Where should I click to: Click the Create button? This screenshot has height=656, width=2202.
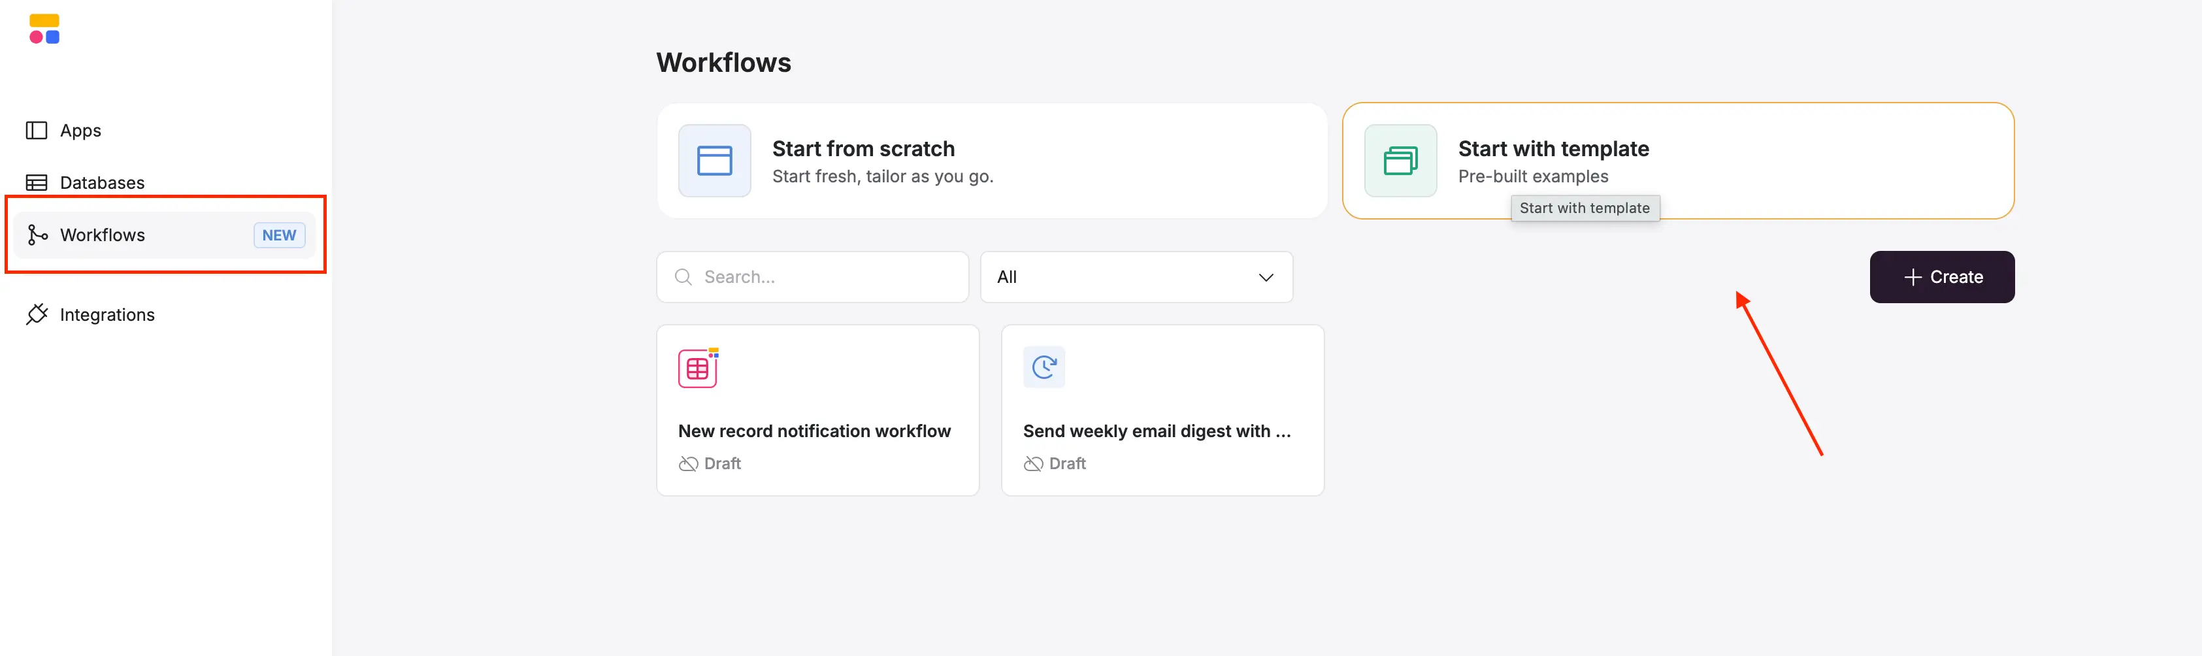(1941, 276)
